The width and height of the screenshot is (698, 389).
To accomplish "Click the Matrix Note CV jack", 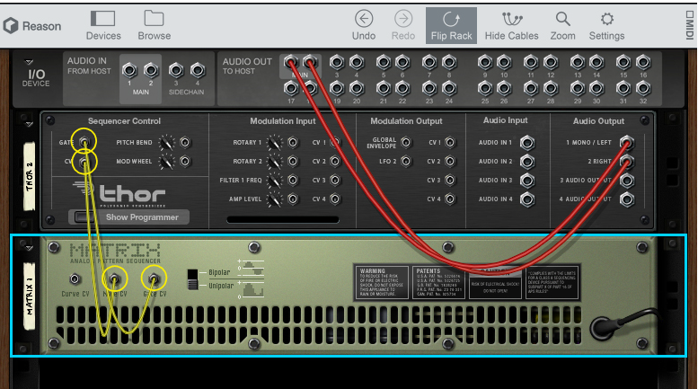I will coord(114,279).
